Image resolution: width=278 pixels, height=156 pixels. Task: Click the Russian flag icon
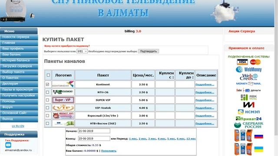[x=259, y=136]
